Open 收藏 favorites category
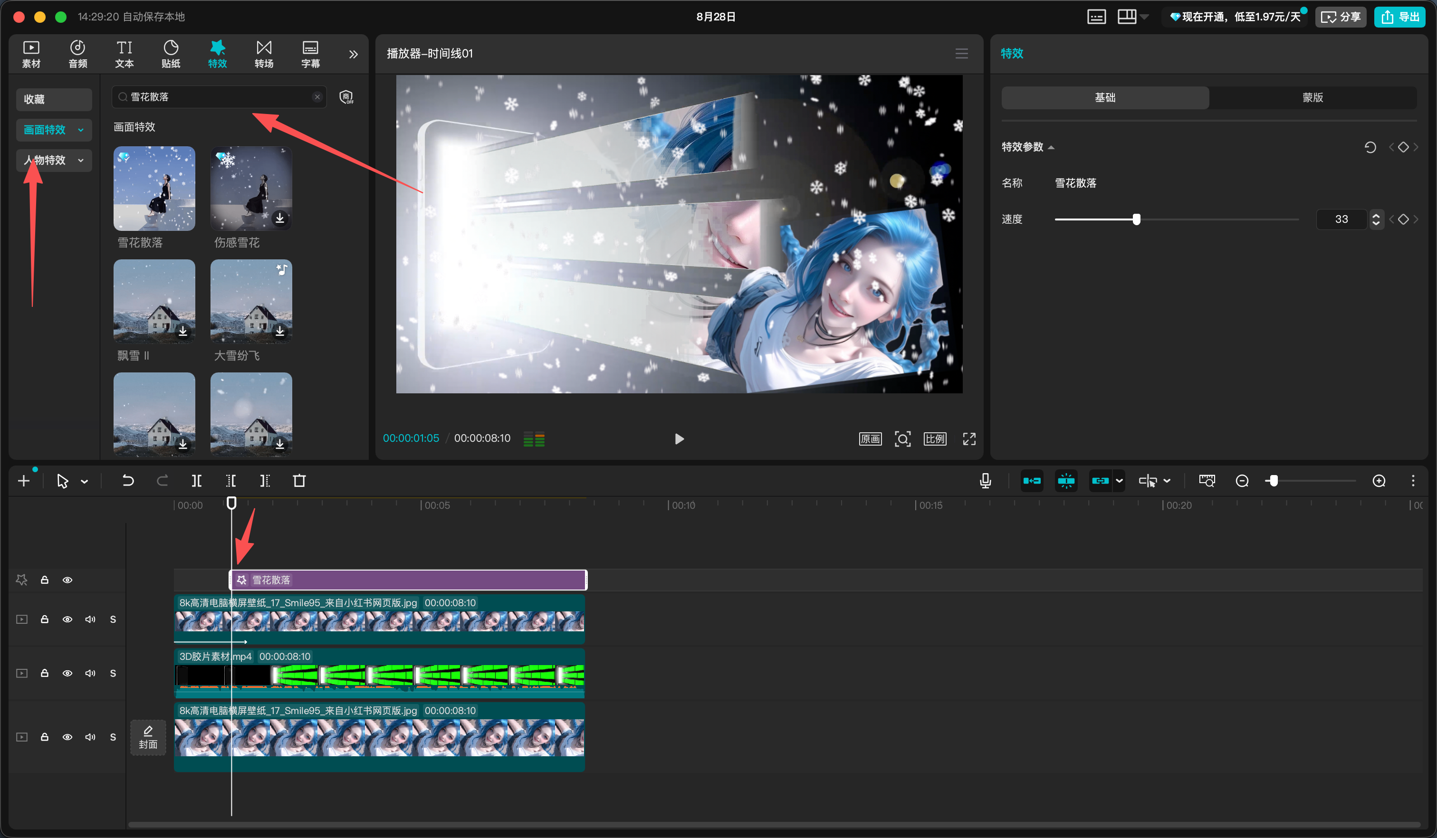 click(x=54, y=99)
